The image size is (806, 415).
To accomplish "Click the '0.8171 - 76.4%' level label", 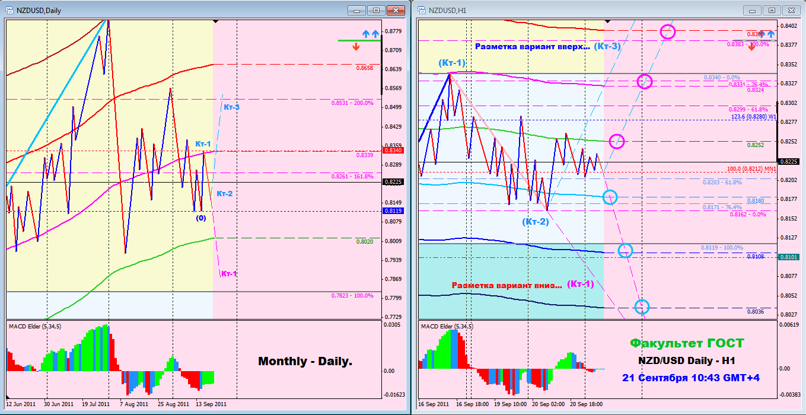I will tap(722, 207).
